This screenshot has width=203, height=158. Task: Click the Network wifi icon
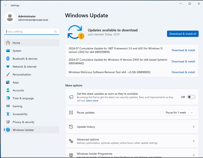coord(8,67)
